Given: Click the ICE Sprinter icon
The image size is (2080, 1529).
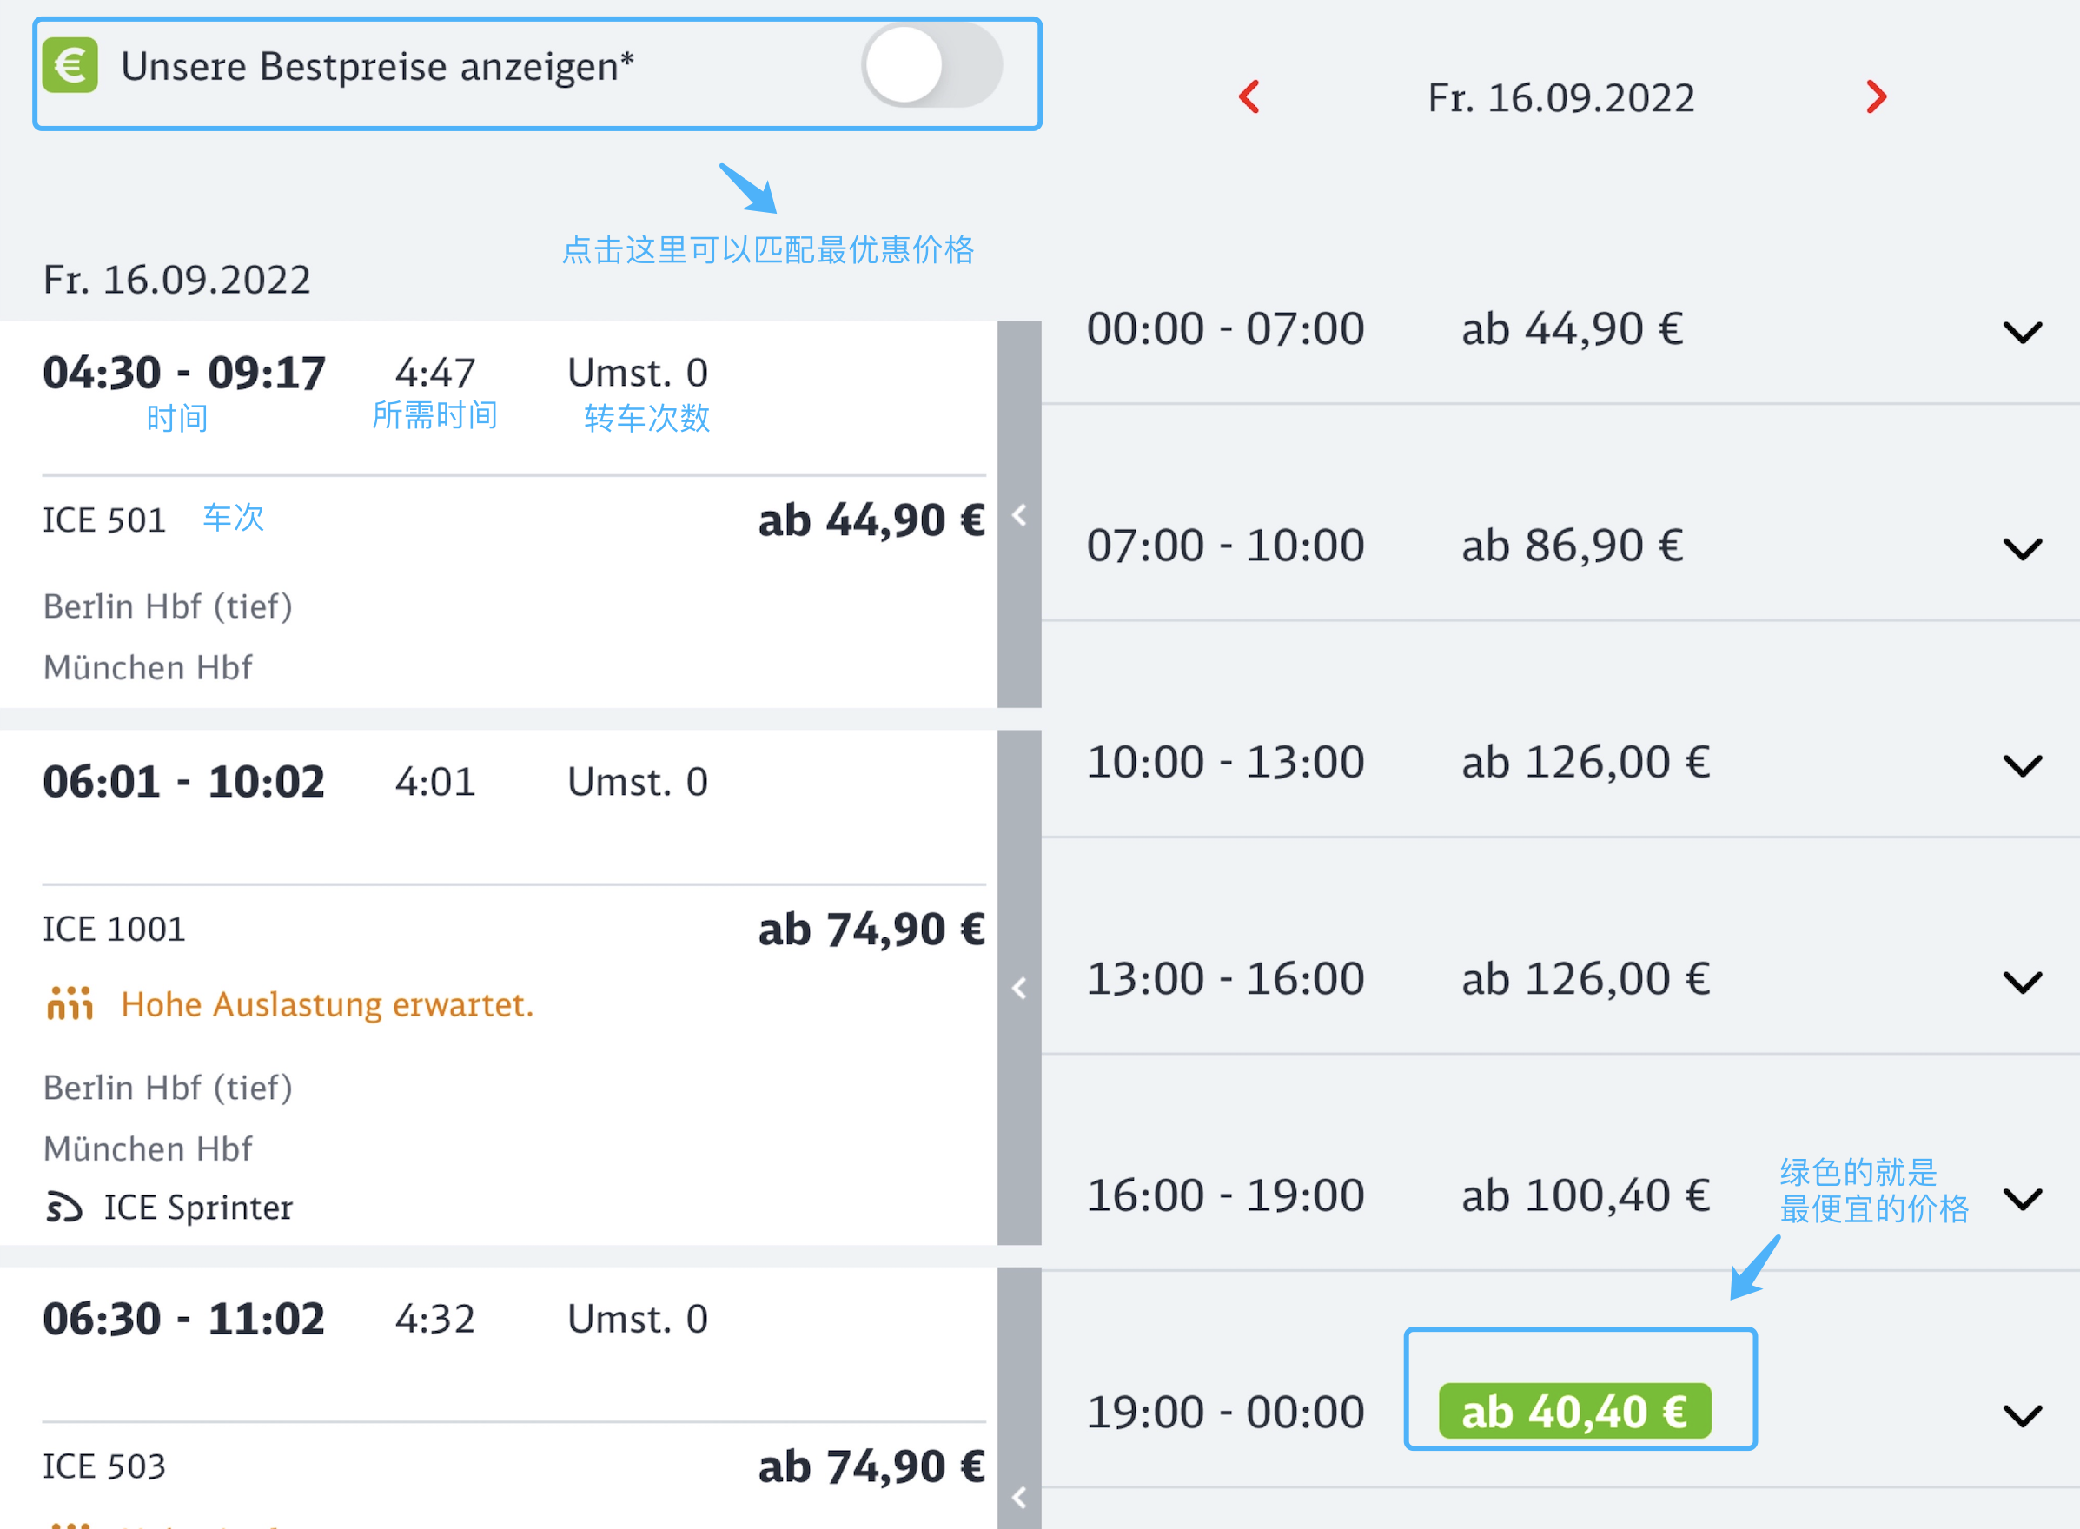Looking at the screenshot, I should coord(64,1207).
